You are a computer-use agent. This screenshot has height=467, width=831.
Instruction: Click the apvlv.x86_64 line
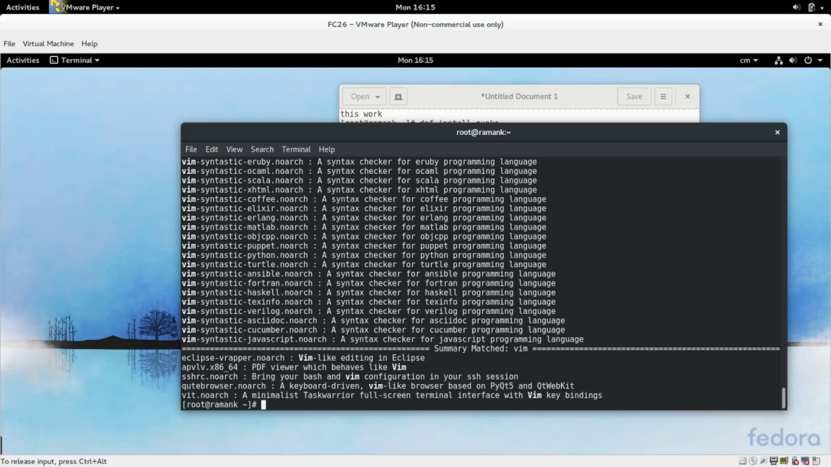click(x=294, y=367)
